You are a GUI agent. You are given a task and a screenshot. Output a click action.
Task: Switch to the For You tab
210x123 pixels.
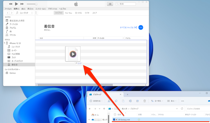[x=69, y=13]
